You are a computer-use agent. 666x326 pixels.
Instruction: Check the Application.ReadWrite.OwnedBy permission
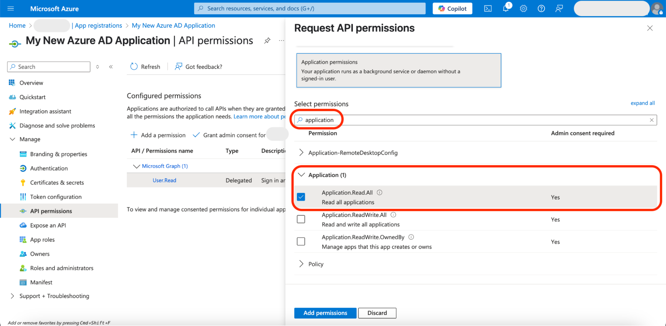click(x=301, y=241)
